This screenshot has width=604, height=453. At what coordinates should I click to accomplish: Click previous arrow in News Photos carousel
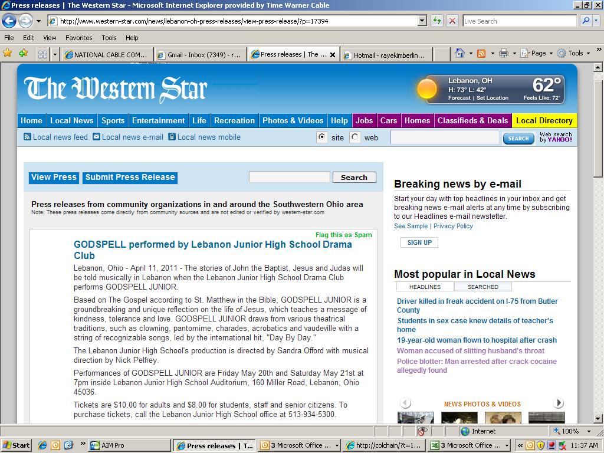pyautogui.click(x=405, y=403)
